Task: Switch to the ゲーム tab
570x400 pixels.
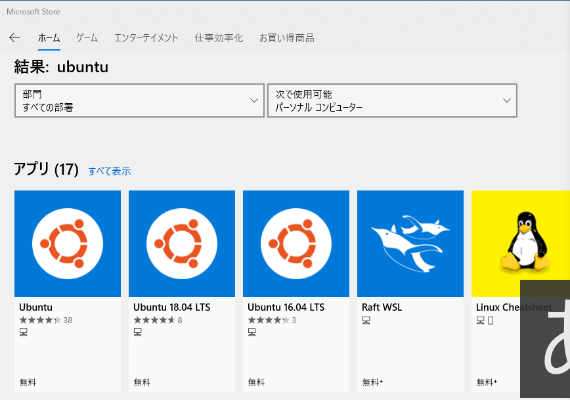Action: pos(87,38)
